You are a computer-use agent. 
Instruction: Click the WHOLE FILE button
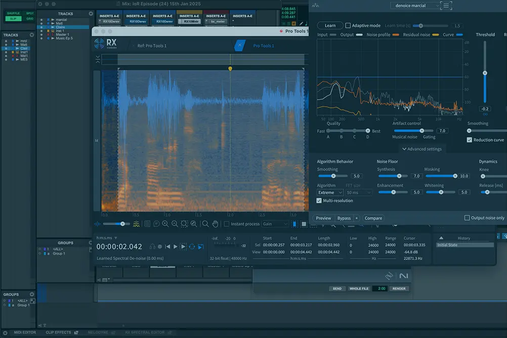coord(359,288)
